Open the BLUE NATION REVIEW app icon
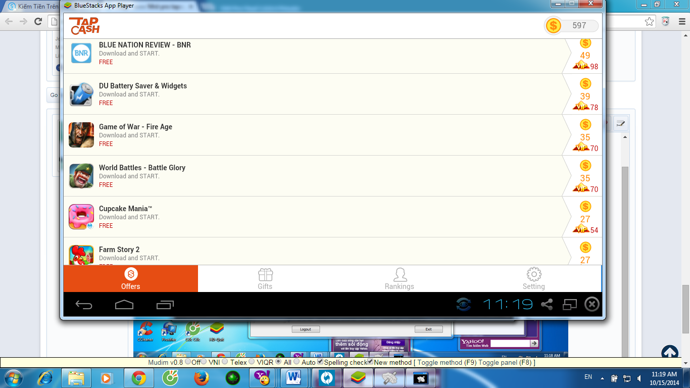690x388 pixels. pyautogui.click(x=81, y=53)
